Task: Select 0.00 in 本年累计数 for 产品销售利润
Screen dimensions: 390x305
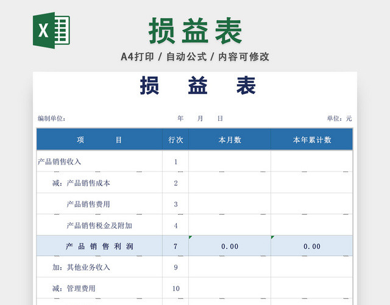Action: [x=312, y=246]
